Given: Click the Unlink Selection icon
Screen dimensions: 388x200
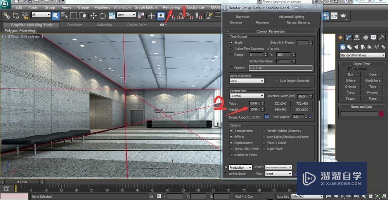Looking at the screenshot, I should 16,16.
